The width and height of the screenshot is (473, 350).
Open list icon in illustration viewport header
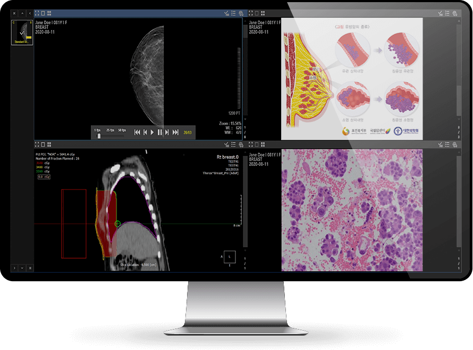[x=448, y=13]
